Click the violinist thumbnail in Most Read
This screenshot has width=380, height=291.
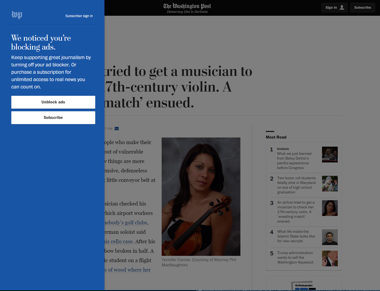coord(330,208)
